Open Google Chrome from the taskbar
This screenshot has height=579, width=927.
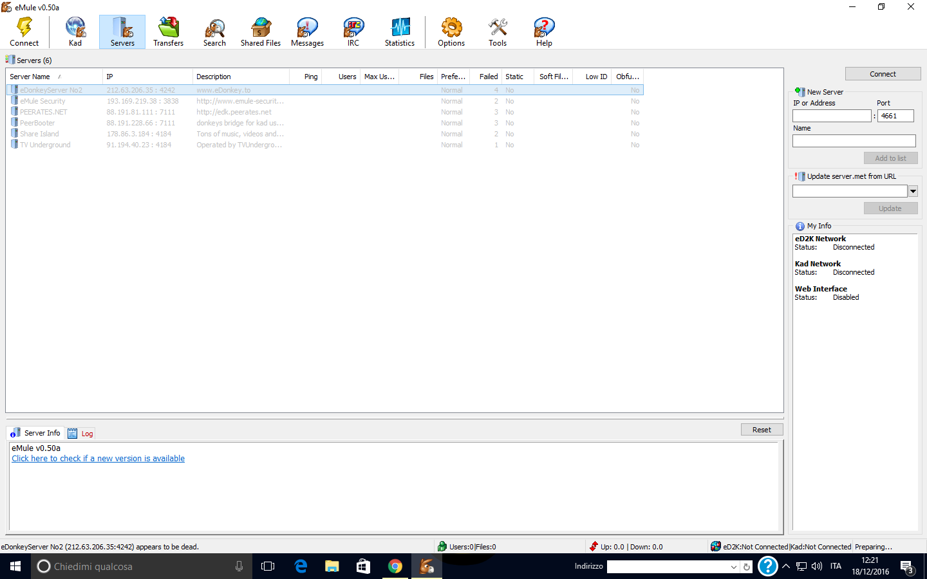(395, 566)
